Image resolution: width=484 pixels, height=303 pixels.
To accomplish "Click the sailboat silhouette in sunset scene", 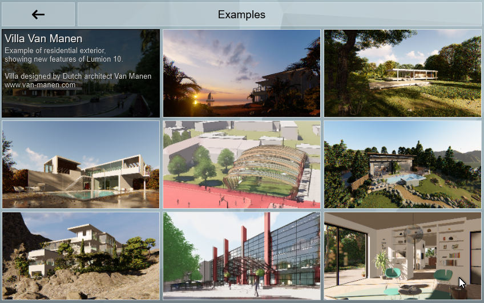I will coord(211,97).
